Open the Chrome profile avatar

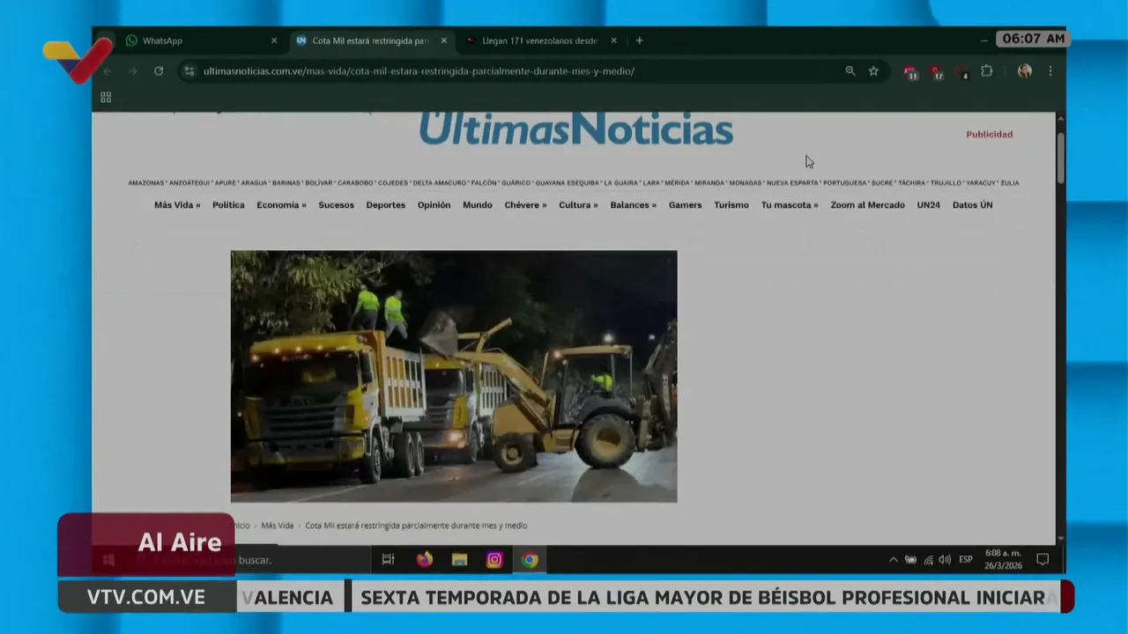pyautogui.click(x=1024, y=71)
